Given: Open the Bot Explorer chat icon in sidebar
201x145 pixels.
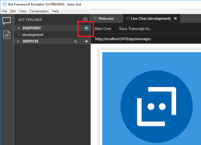Looking at the screenshot, I should 7,21.
